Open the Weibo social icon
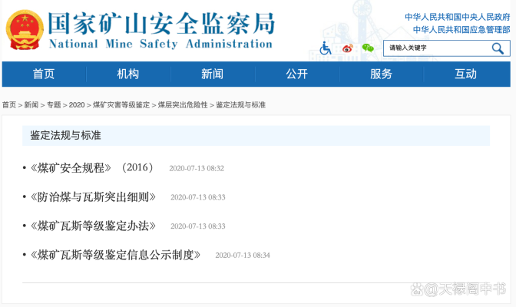 347,48
